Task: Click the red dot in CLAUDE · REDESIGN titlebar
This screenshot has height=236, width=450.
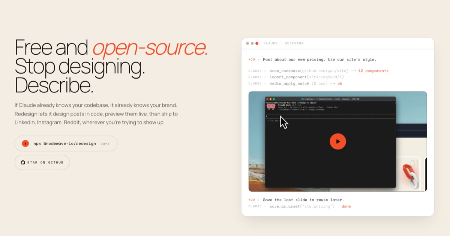Action: pyautogui.click(x=257, y=43)
